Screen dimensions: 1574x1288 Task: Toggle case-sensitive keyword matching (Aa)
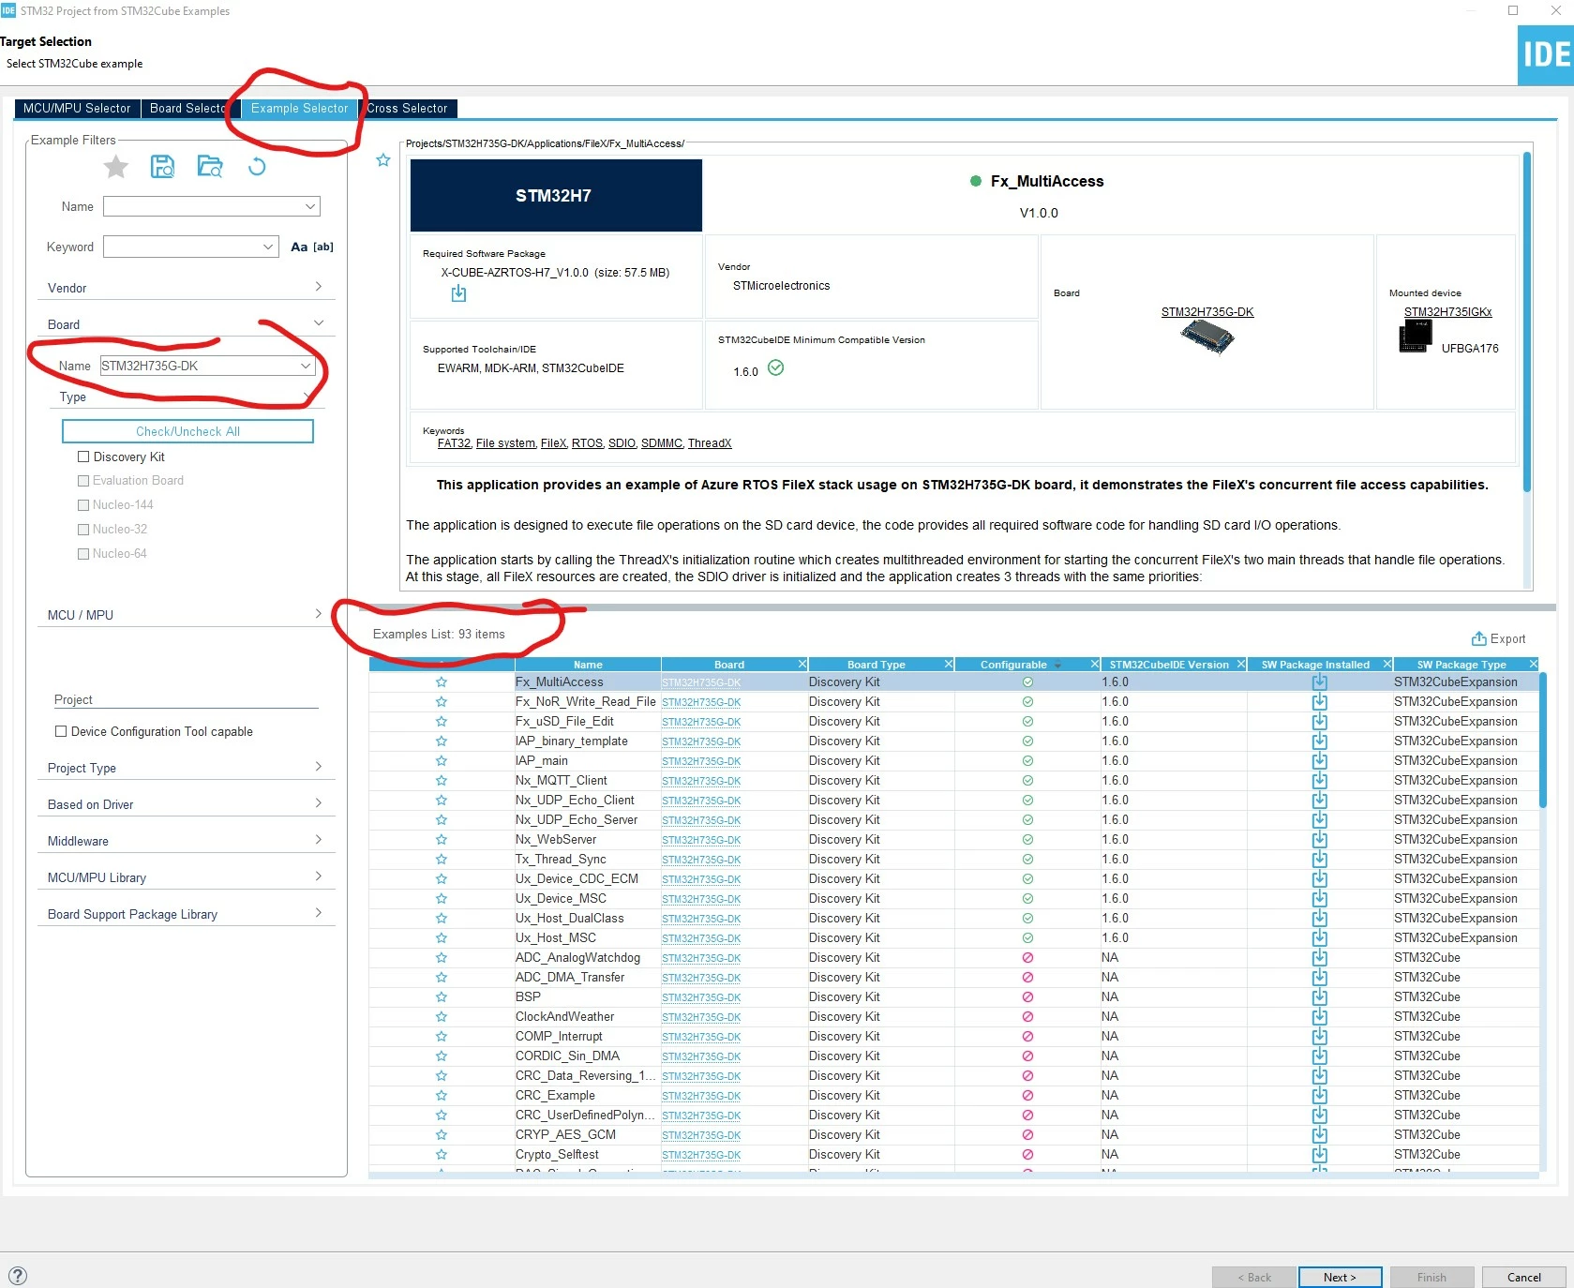point(299,247)
